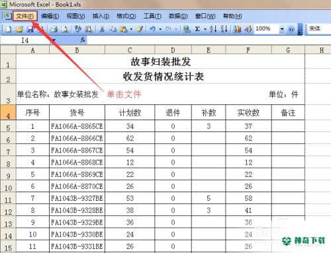Click the Cut scissors icon
The height and width of the screenshot is (253, 331).
click(102, 29)
